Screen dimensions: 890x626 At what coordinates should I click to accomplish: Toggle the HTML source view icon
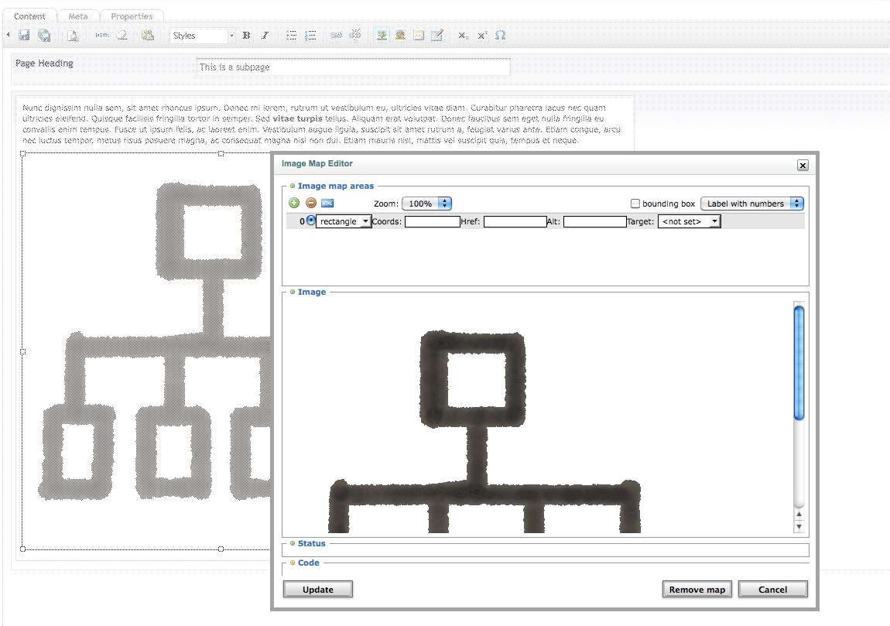[102, 35]
